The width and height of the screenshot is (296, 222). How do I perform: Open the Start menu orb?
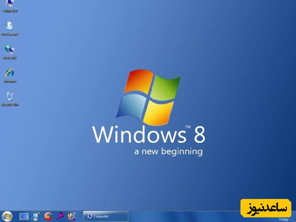point(7,216)
